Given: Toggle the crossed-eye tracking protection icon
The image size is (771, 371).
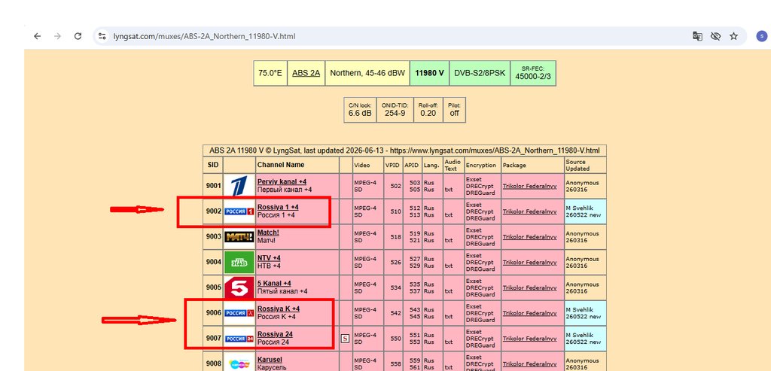Looking at the screenshot, I should click(x=715, y=36).
